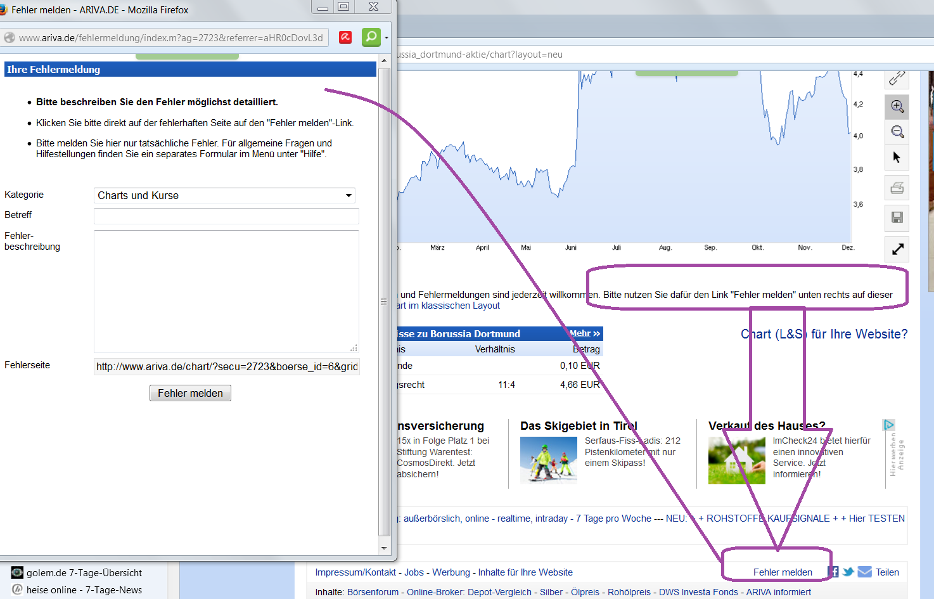This screenshot has width=934, height=599.
Task: Open the 'ARIVA informiert' footer link
Action: [x=779, y=592]
